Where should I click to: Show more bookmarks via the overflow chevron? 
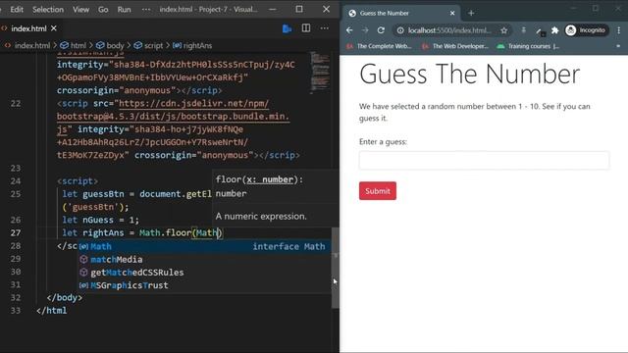[618, 46]
